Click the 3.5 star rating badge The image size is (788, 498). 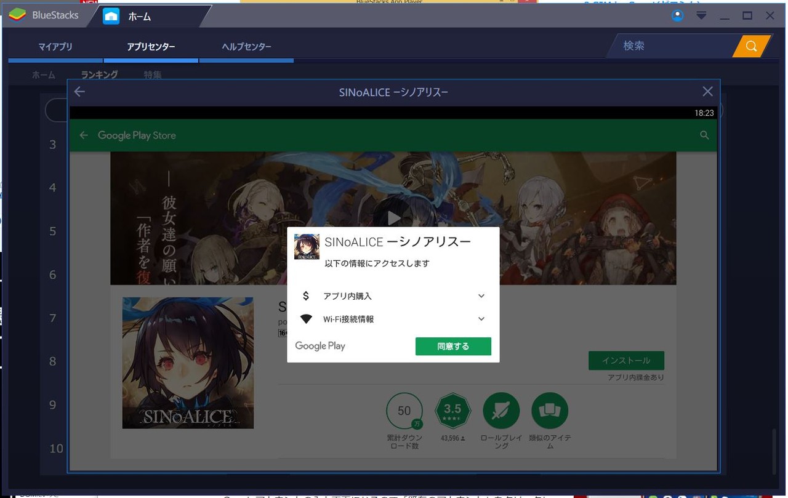click(x=452, y=411)
